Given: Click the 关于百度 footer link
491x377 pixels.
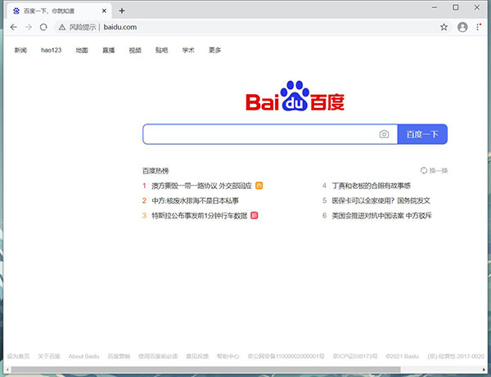Looking at the screenshot, I should (49, 357).
